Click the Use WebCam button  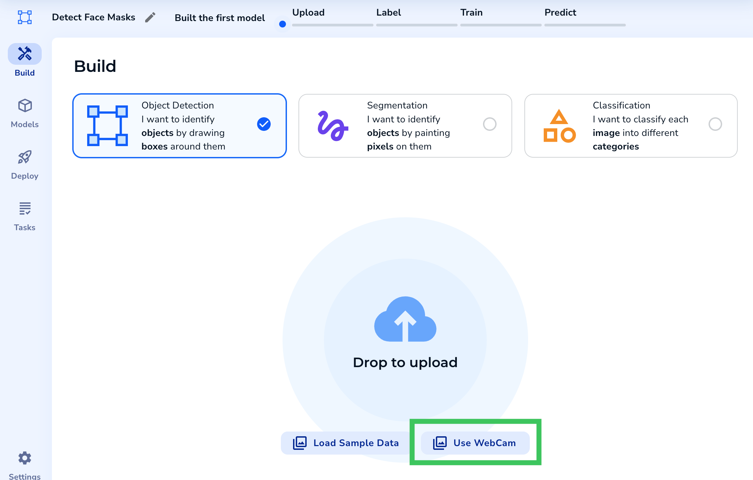(x=475, y=443)
